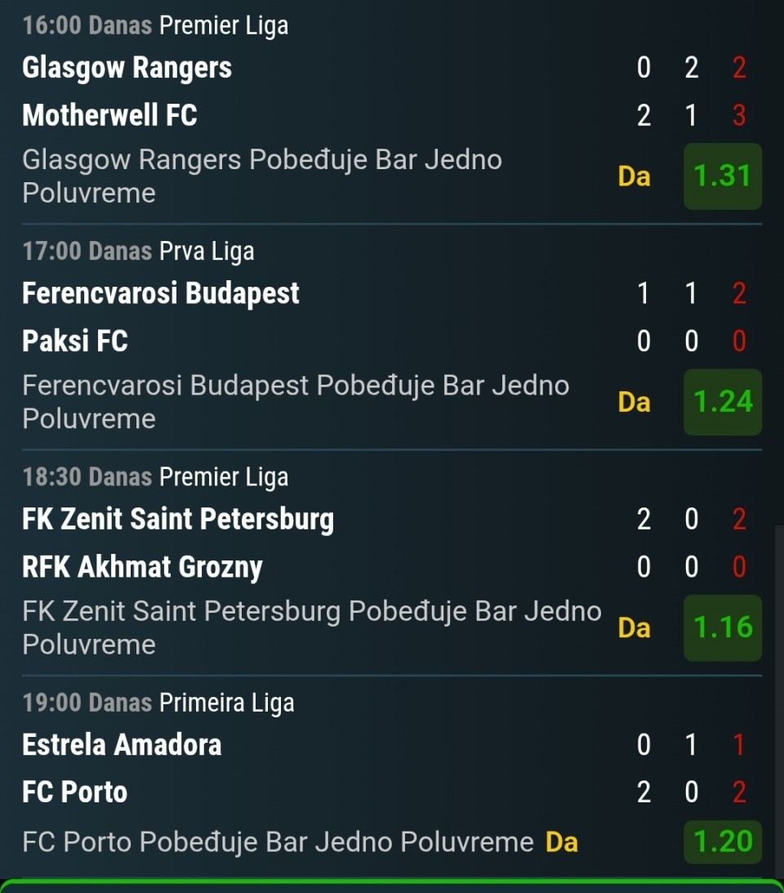The image size is (784, 893).
Task: Select the Ferencvarosi Budapest team name
Action: 161,293
